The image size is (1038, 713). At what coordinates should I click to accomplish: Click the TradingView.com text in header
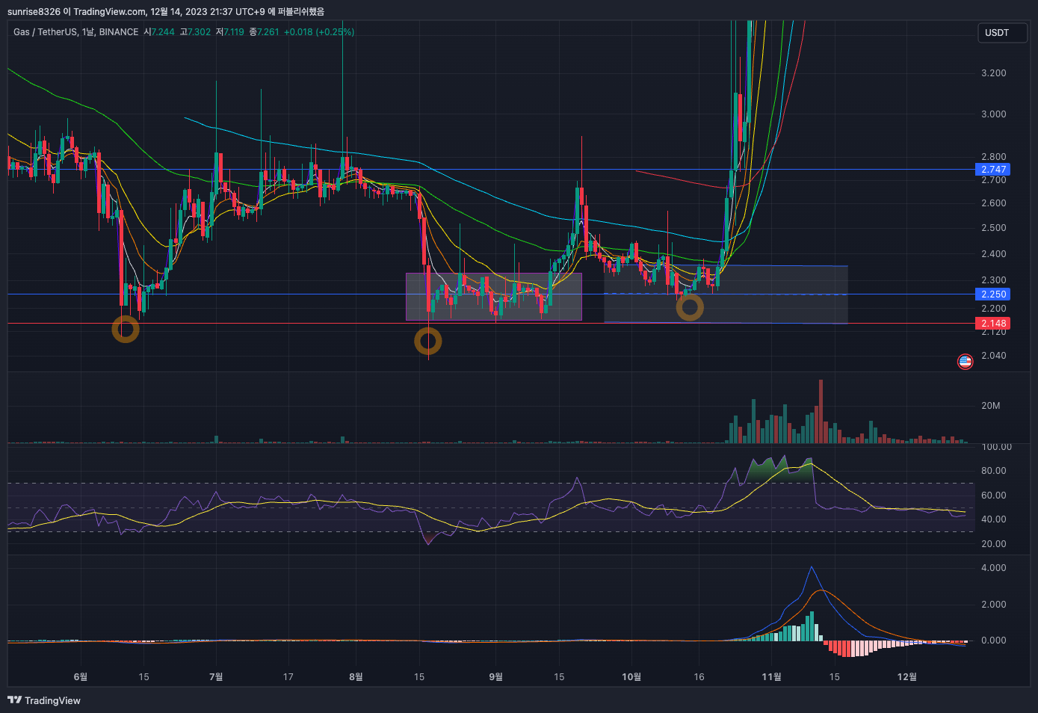pos(109,11)
